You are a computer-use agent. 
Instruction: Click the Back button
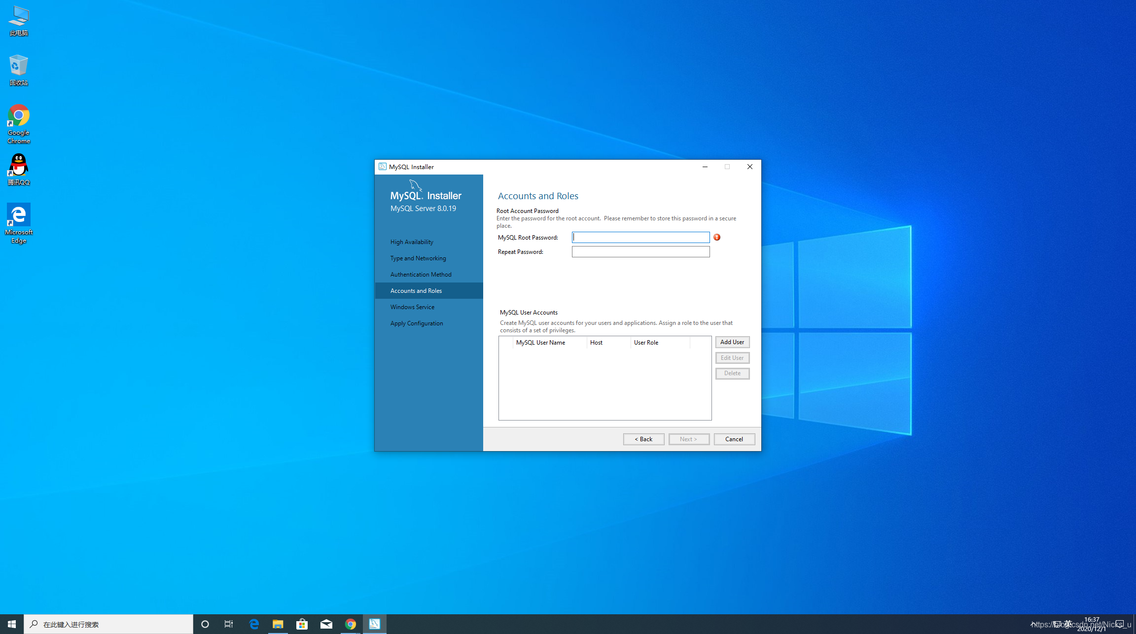(x=643, y=439)
